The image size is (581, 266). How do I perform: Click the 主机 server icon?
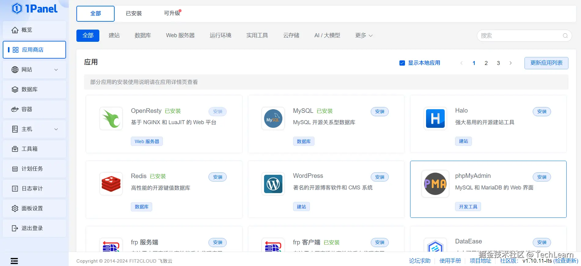coord(15,129)
